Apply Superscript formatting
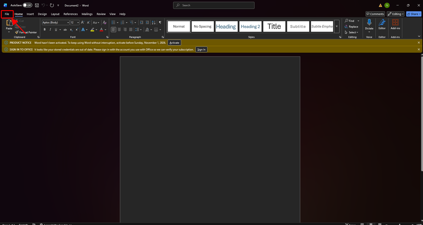This screenshot has height=225, width=423. tap(77, 30)
